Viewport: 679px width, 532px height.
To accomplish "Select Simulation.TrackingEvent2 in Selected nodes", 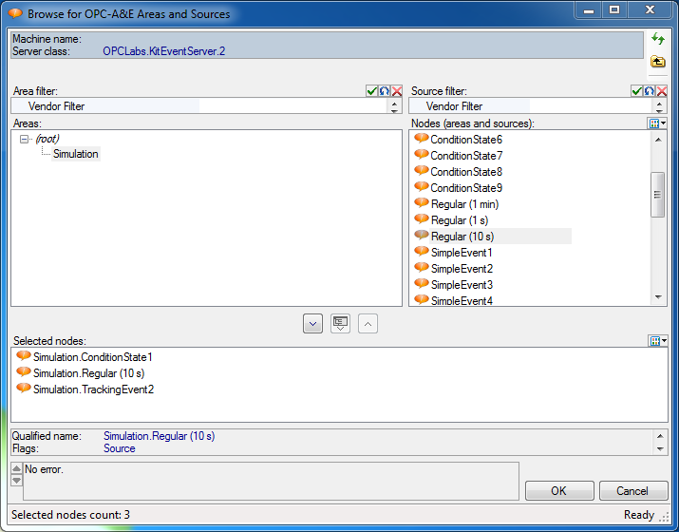I will coord(93,389).
